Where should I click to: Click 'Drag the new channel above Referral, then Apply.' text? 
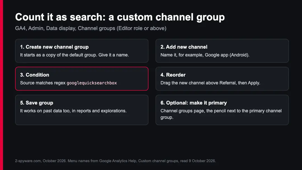tap(210, 83)
